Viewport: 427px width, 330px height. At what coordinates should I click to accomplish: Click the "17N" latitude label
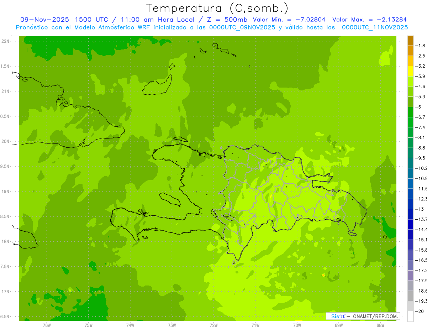6,292
